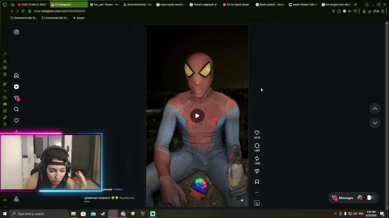The width and height of the screenshot is (389, 218).
Task: Switch to Pin on Quick Saves tab
Action: (237, 5)
